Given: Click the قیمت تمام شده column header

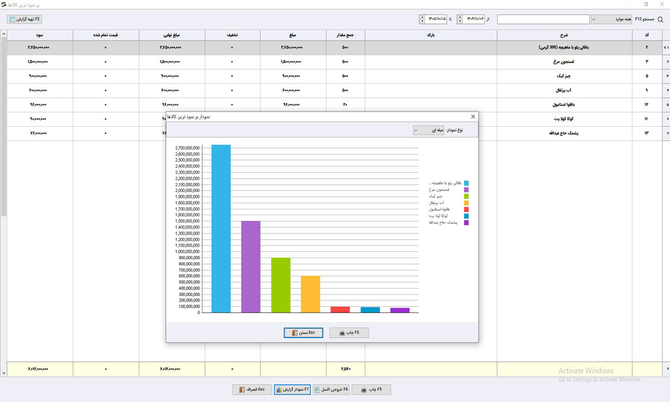Looking at the screenshot, I should point(106,36).
